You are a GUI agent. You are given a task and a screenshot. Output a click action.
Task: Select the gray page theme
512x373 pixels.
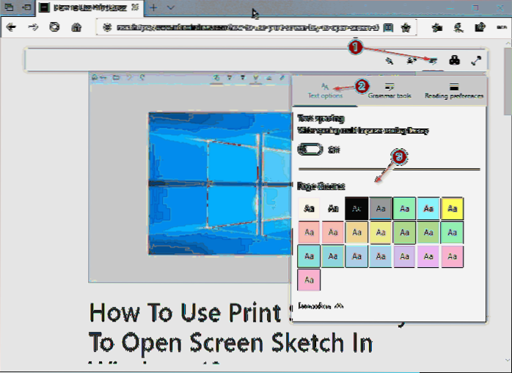381,209
